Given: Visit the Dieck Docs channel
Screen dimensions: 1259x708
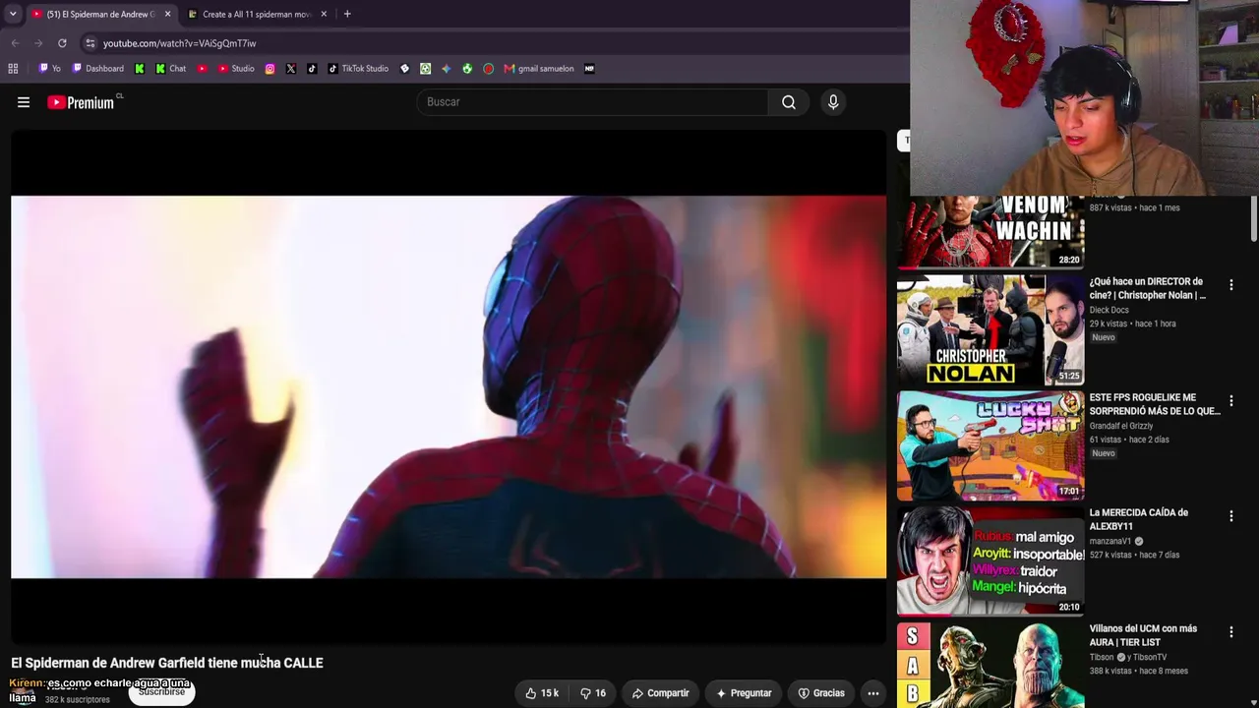Looking at the screenshot, I should 1109,310.
